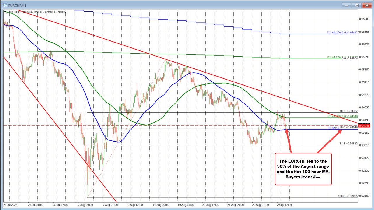Close the EURCHF,H1 chart window

pos(366,5)
